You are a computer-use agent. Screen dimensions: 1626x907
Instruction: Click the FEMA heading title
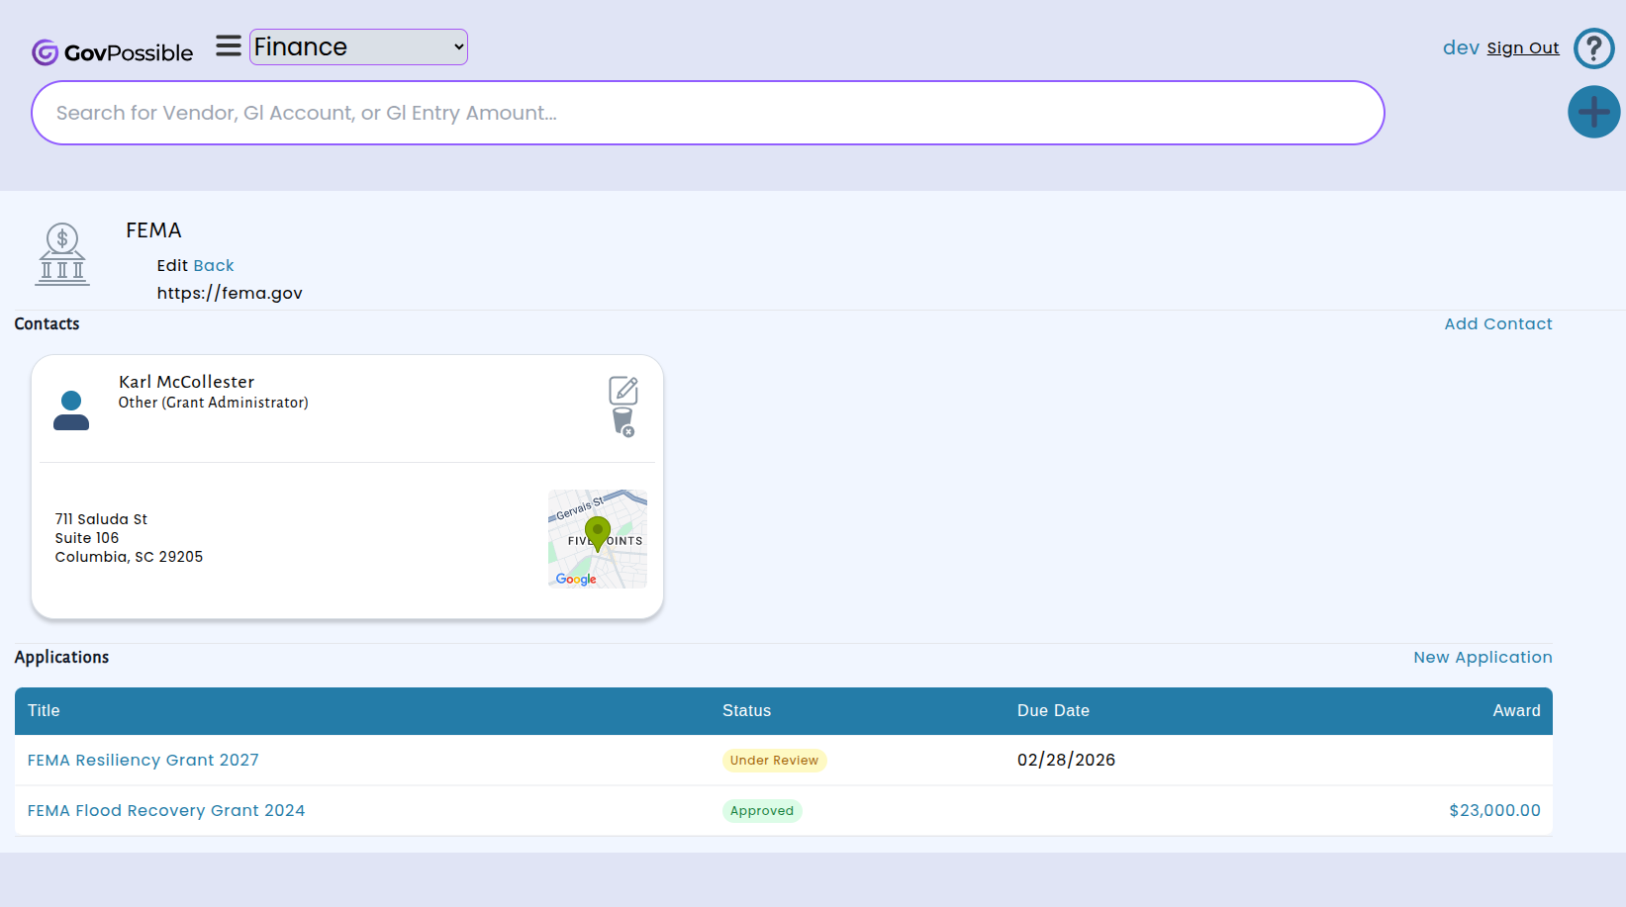[x=153, y=230]
